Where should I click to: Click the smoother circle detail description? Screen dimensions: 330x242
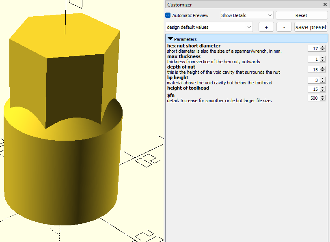tap(219, 101)
